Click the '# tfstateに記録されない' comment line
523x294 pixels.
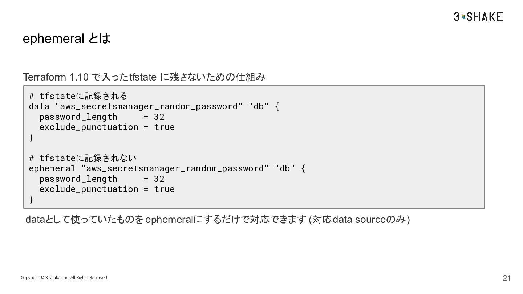tap(83, 158)
